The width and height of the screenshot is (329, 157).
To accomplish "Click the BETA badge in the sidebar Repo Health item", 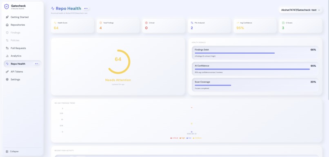I will 36,64.
